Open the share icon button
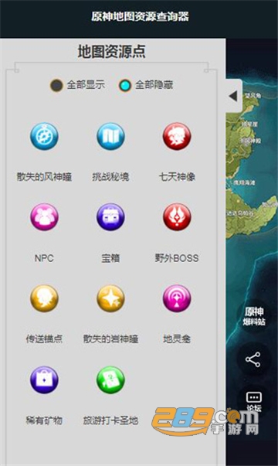This screenshot has width=278, height=466. coord(253,359)
